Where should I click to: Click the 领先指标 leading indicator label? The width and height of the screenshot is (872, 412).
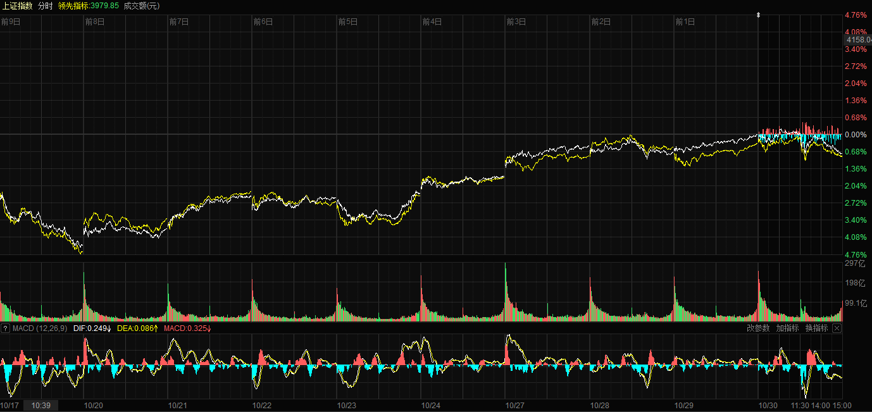(x=88, y=6)
